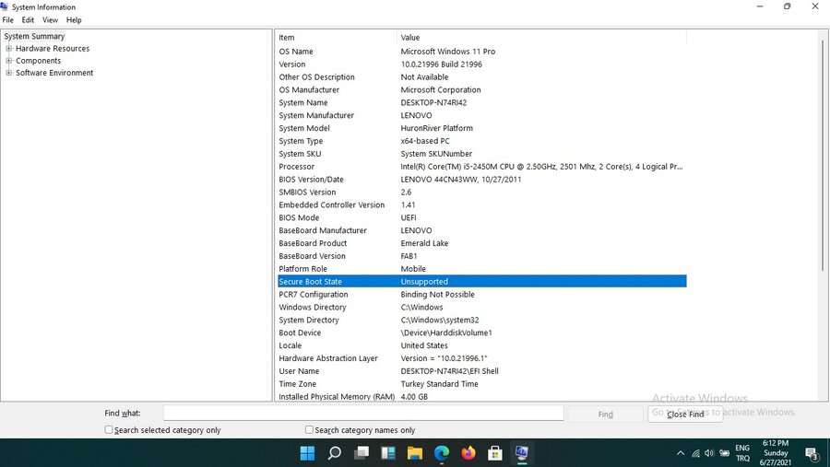Open the notification center icon

coord(812,453)
